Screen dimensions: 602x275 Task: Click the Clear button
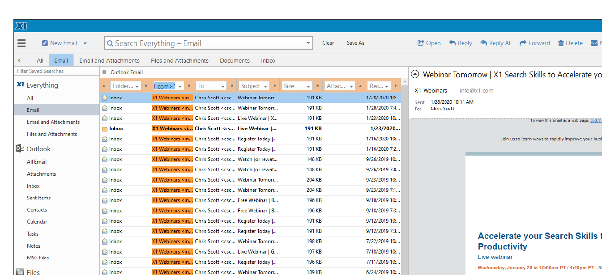tap(328, 43)
